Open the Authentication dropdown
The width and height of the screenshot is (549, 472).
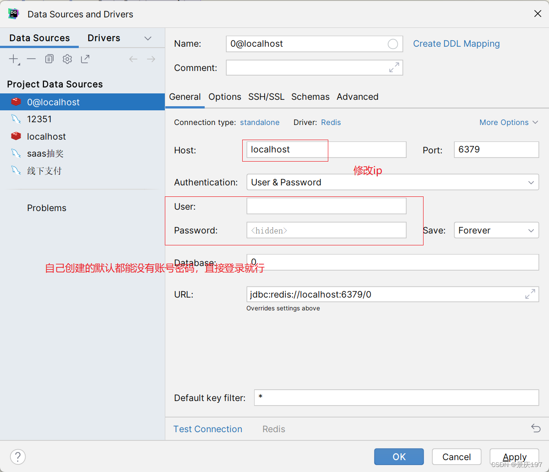tap(392, 182)
